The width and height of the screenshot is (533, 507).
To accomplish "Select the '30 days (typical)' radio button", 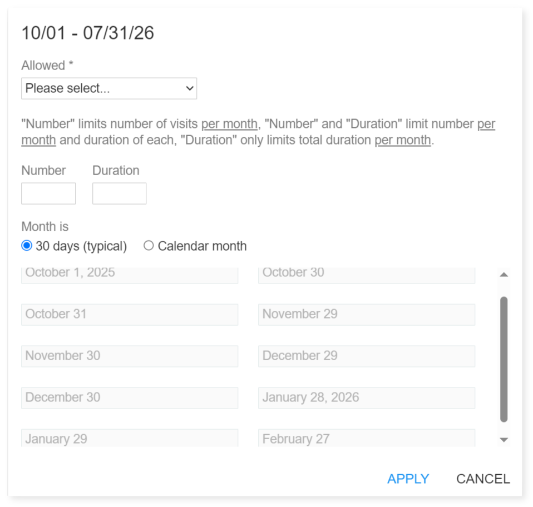I will point(26,245).
